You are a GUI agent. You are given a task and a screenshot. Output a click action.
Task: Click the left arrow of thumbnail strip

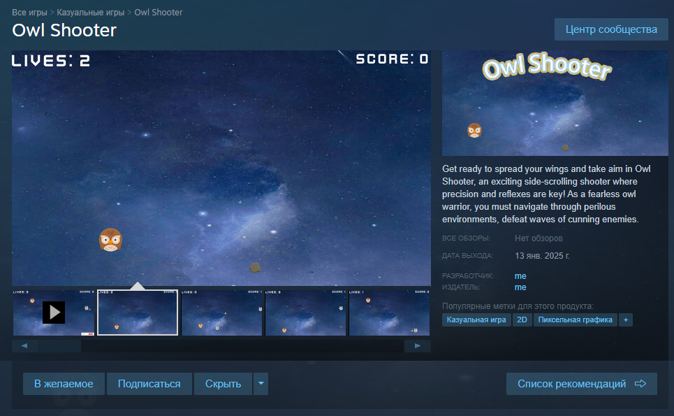click(x=25, y=346)
